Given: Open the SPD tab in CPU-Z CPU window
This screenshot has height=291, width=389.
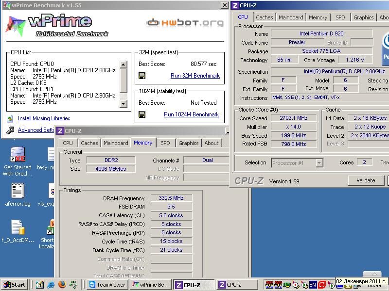Looking at the screenshot, I should (340, 17).
